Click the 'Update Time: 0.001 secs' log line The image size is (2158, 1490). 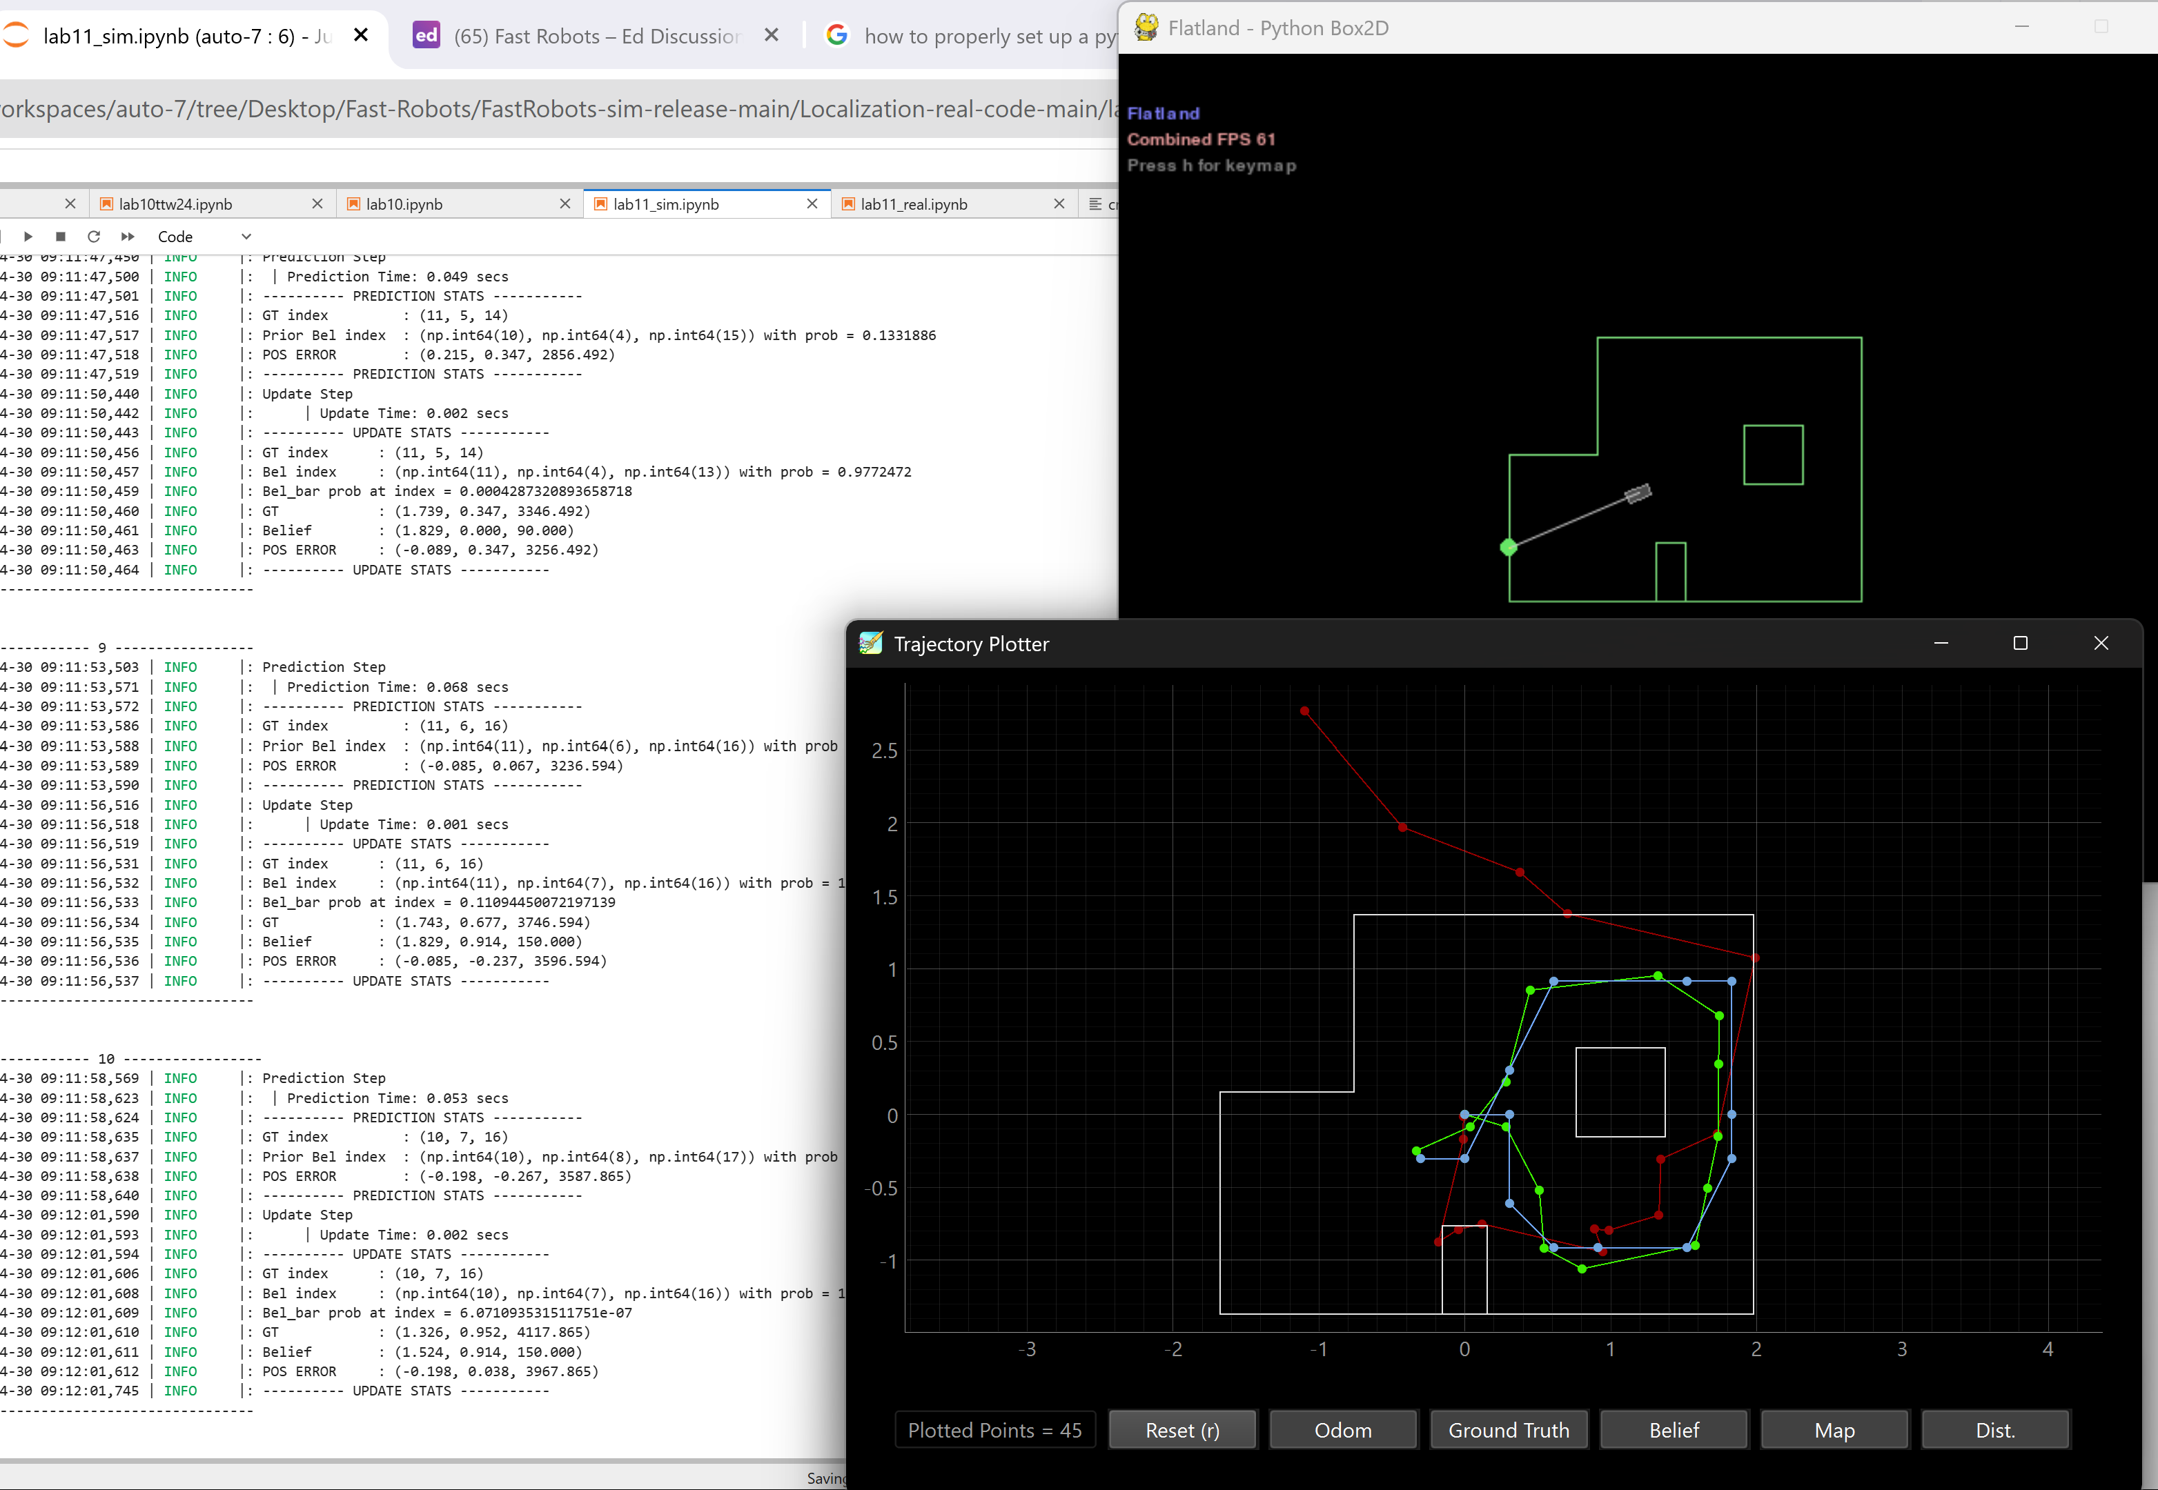(413, 824)
